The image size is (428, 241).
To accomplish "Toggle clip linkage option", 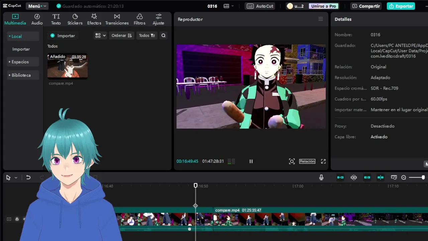I will click(367, 177).
